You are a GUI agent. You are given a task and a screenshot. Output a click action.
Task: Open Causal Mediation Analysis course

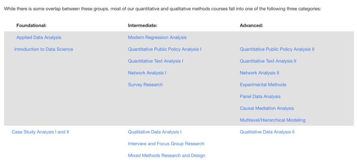267,108
